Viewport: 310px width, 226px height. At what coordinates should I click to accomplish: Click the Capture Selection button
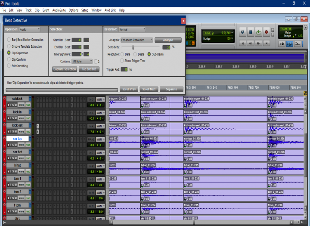point(65,69)
